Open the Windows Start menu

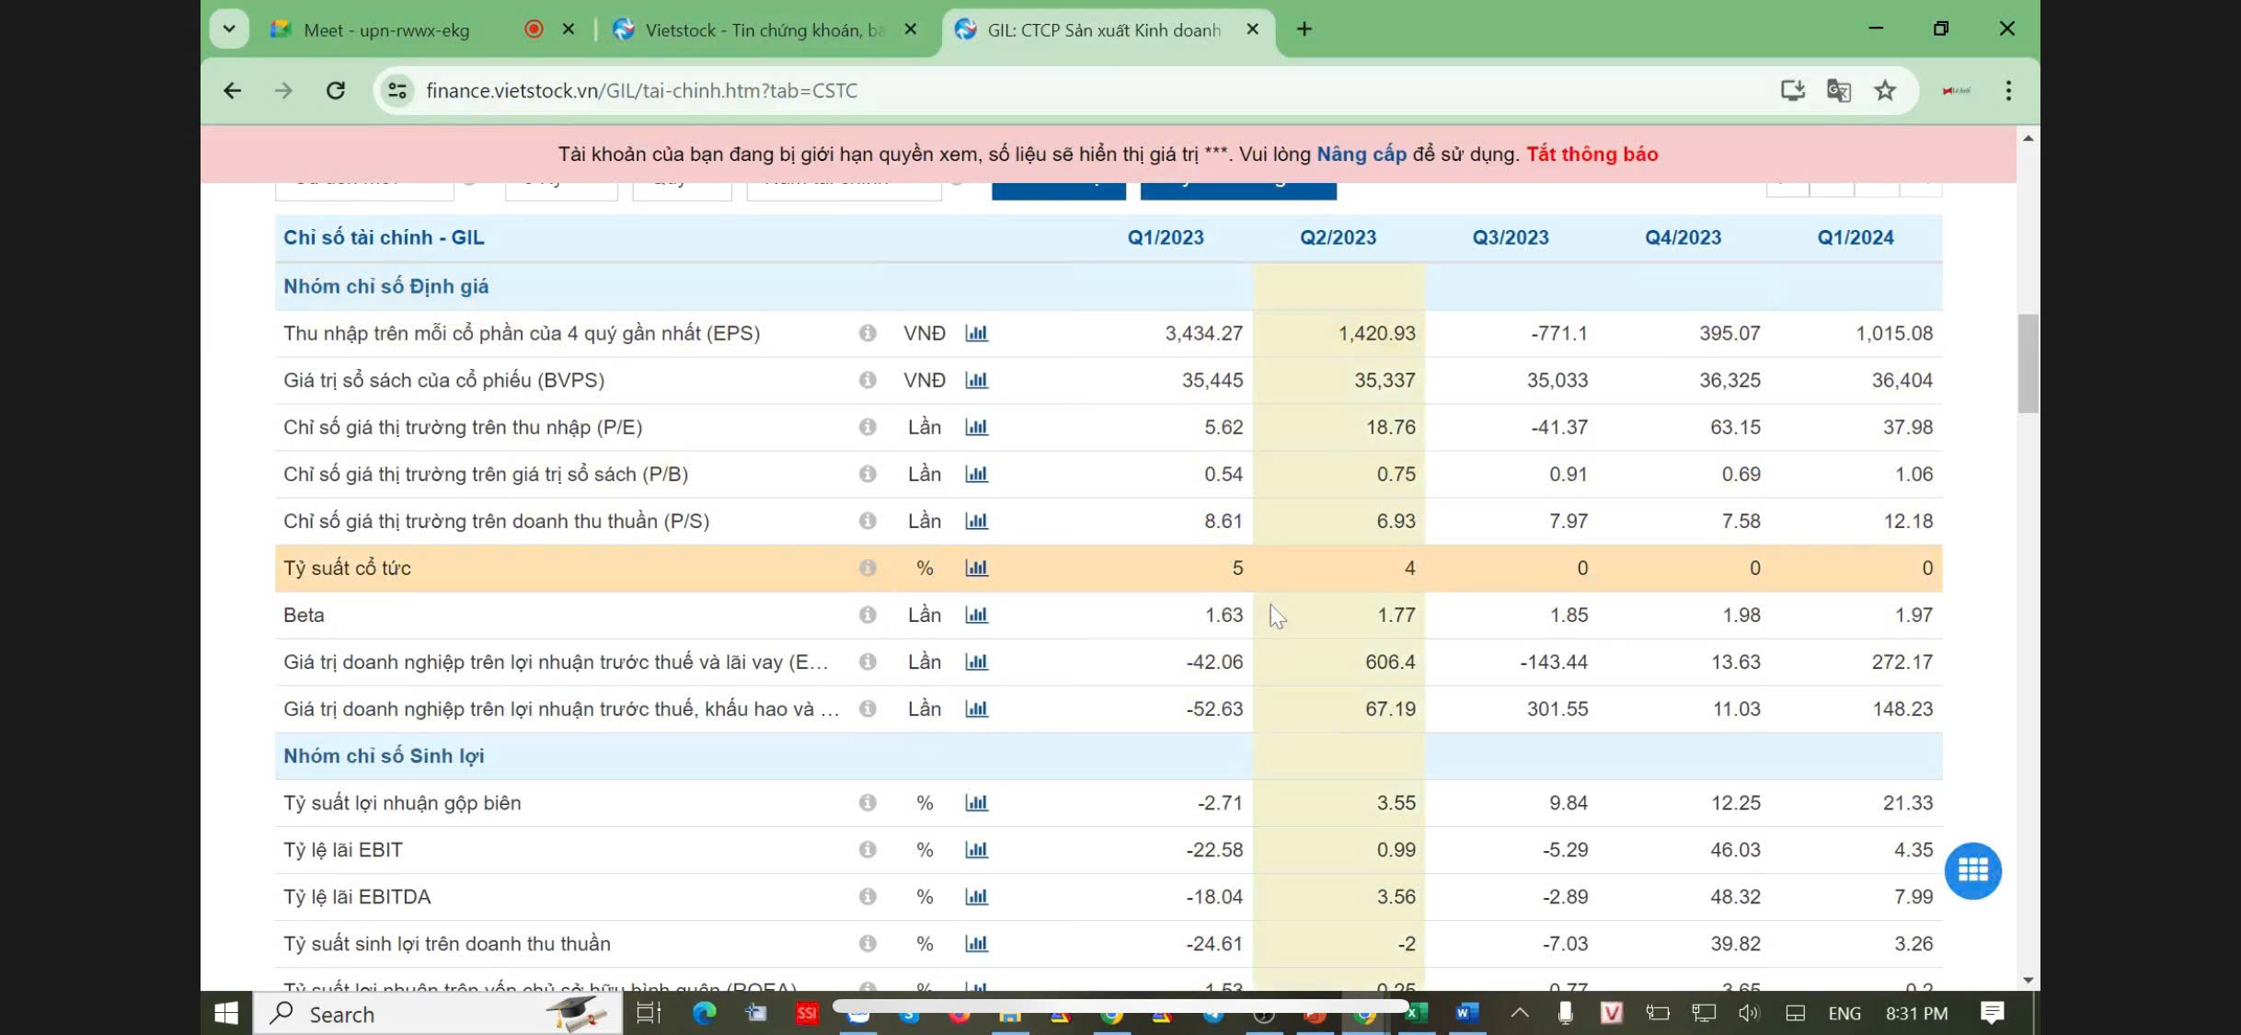[x=226, y=1013]
